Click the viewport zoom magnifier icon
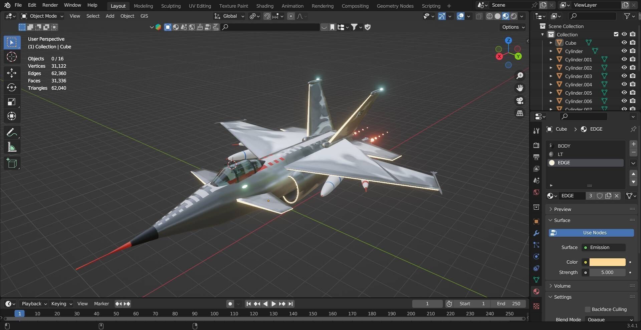Image resolution: width=641 pixels, height=330 pixels. [x=520, y=76]
